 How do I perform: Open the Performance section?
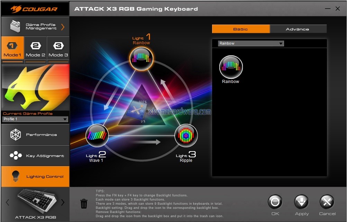35,135
